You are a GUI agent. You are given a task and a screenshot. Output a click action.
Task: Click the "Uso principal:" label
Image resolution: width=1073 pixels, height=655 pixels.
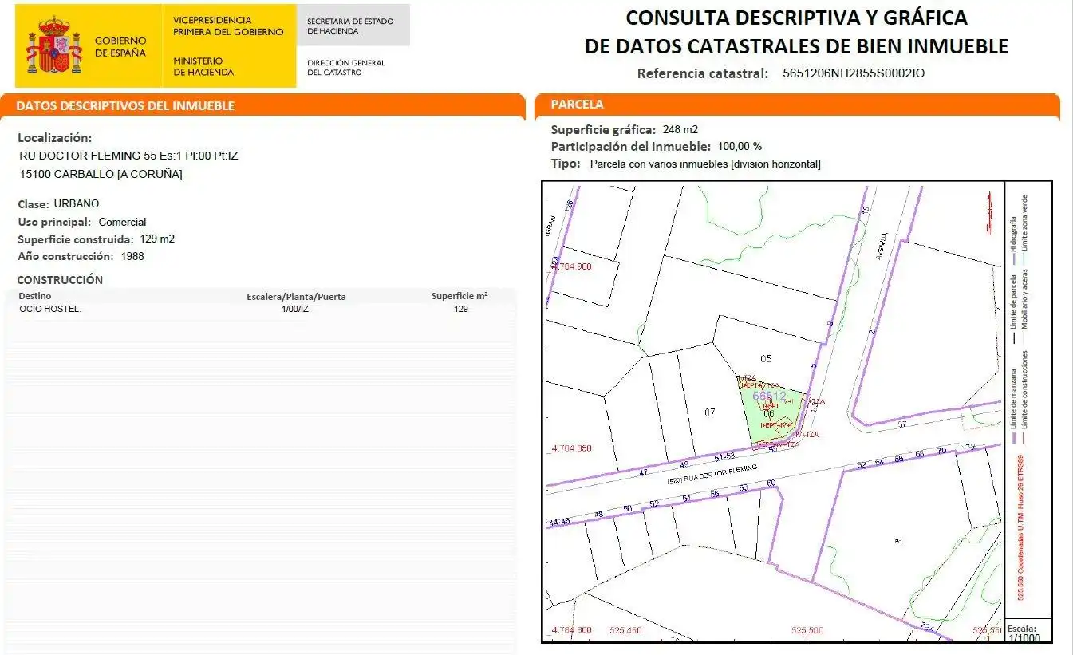coord(55,223)
